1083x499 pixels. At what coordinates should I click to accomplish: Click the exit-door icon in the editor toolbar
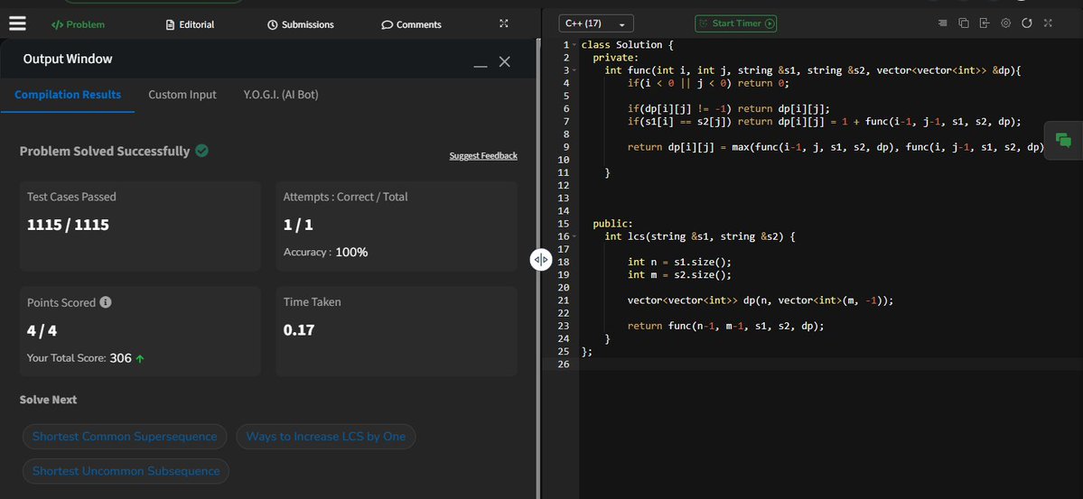coord(985,23)
